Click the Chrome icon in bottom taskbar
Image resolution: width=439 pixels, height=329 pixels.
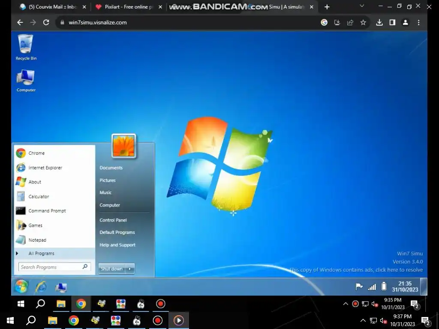[x=74, y=320]
